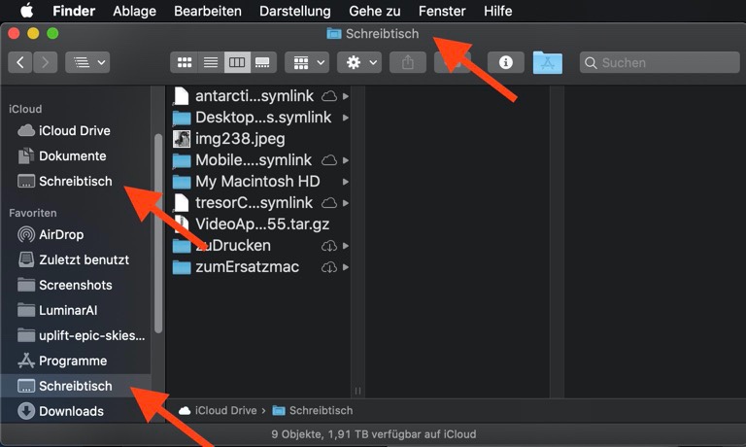Image resolution: width=746 pixels, height=447 pixels.
Task: Open the Ablage menu
Action: click(x=135, y=11)
